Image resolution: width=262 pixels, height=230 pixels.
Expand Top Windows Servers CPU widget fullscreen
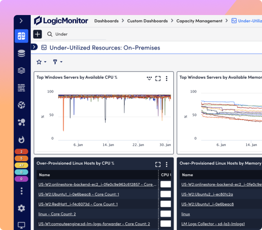pos(158,78)
